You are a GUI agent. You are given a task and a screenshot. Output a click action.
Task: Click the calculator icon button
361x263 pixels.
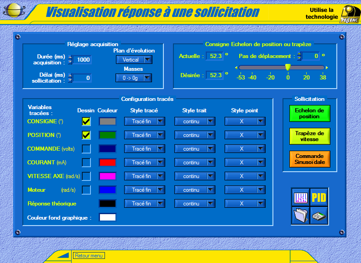pos(319,215)
